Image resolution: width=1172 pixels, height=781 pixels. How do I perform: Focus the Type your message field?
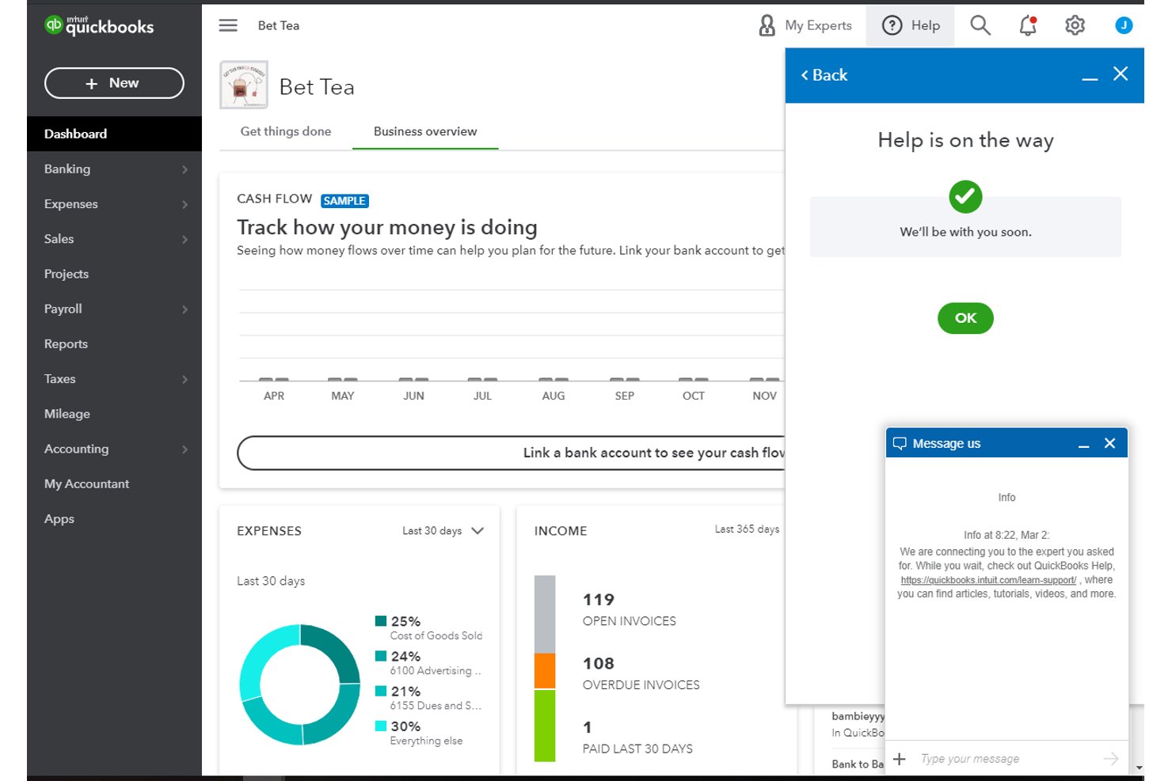(x=1006, y=759)
